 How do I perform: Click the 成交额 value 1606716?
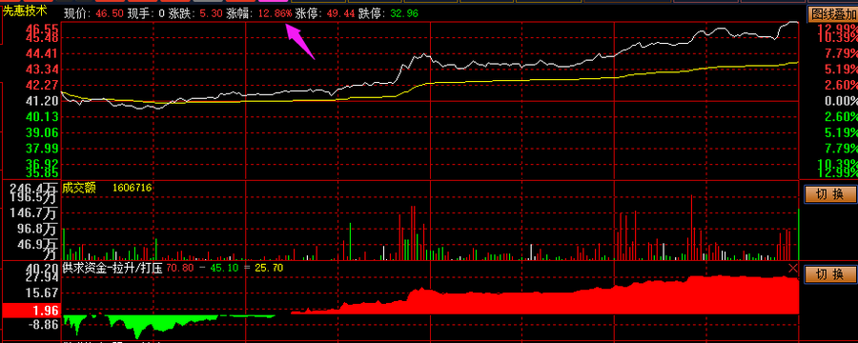[132, 189]
